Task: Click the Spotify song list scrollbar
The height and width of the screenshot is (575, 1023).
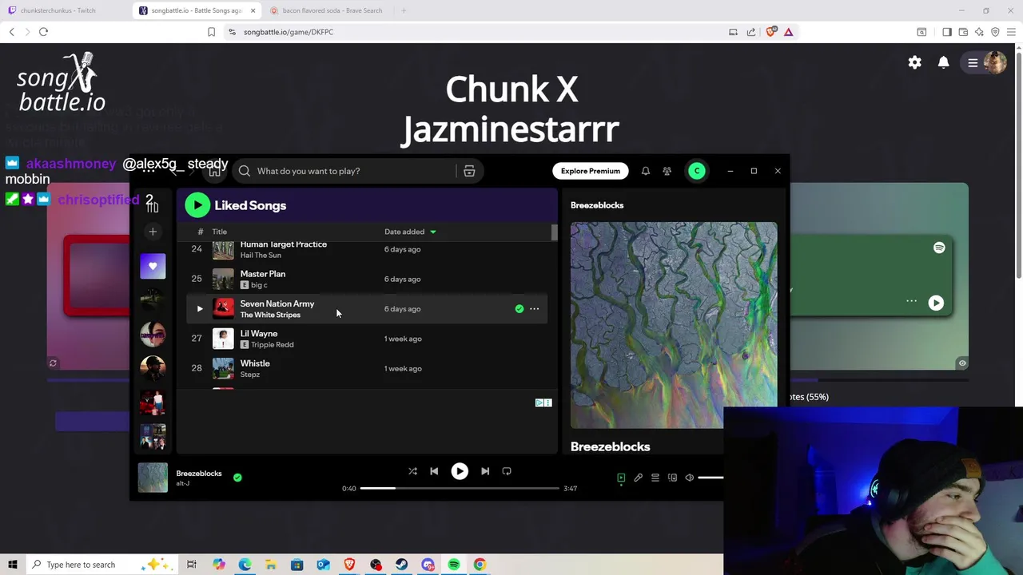Action: [554, 232]
